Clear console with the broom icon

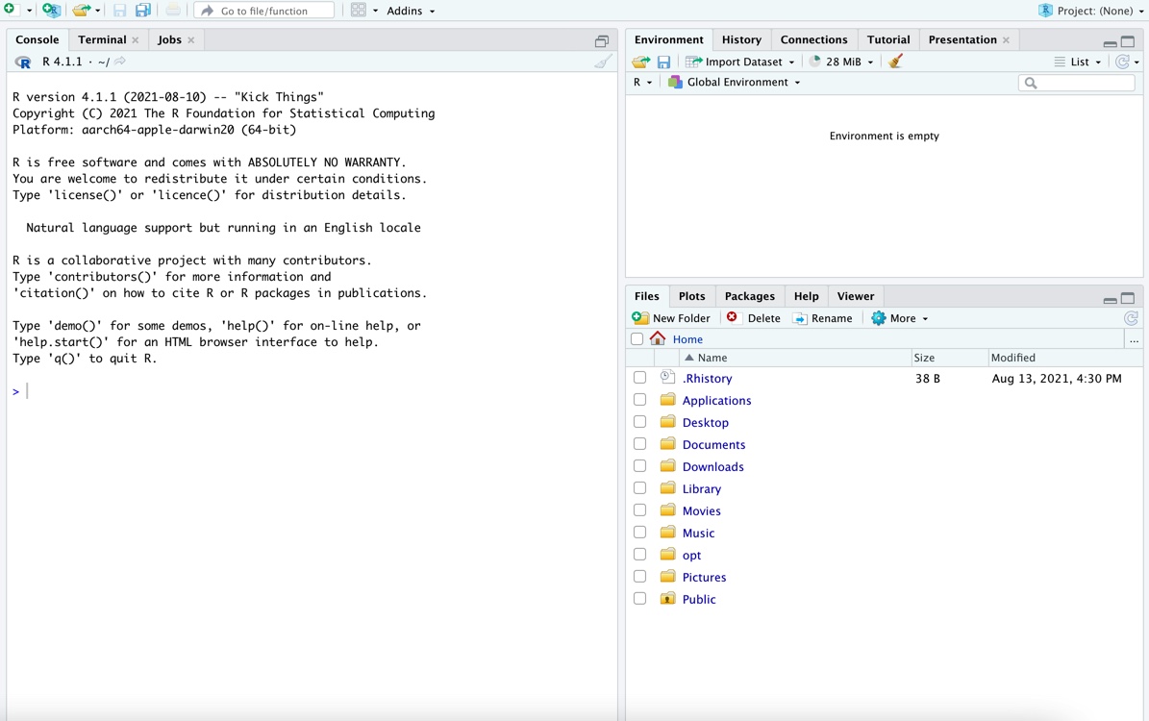(603, 62)
